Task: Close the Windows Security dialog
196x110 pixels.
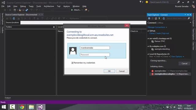Action: (127, 25)
